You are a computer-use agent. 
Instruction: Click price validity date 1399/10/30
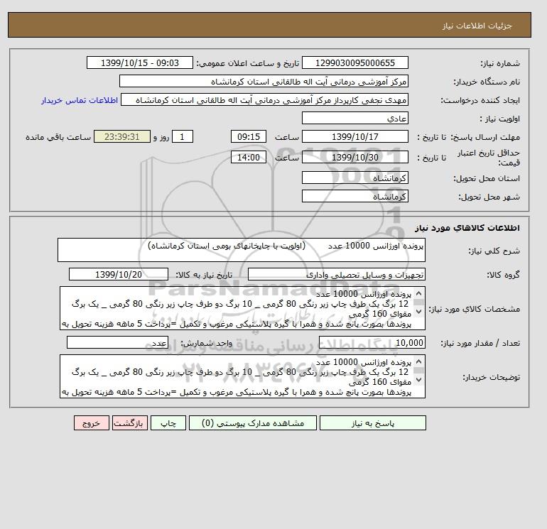pyautogui.click(x=354, y=157)
